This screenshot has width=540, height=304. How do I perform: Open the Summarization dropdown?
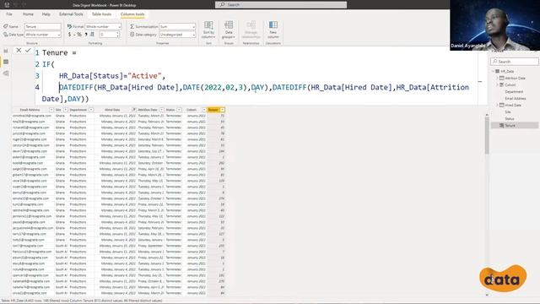click(177, 26)
